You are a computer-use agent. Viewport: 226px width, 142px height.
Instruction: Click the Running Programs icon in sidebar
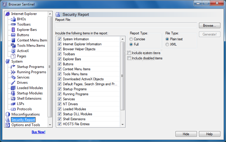[13, 72]
